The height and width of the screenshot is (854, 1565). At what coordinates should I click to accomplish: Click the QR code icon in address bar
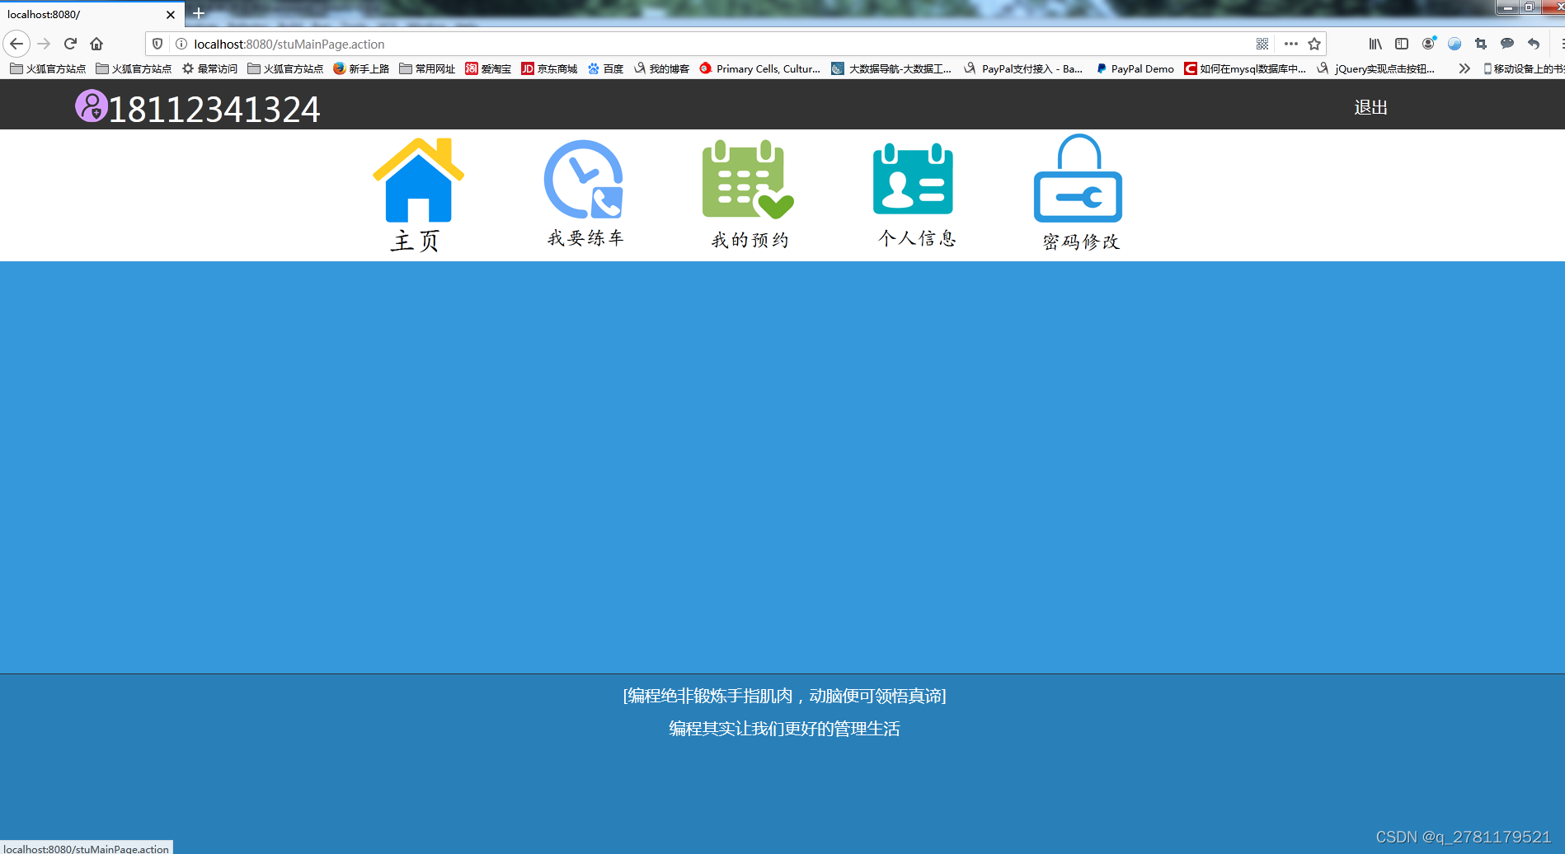(1262, 44)
